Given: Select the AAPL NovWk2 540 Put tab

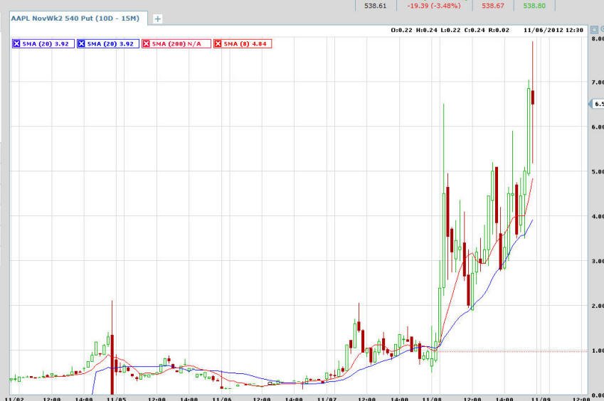Looking at the screenshot, I should tap(75, 18).
